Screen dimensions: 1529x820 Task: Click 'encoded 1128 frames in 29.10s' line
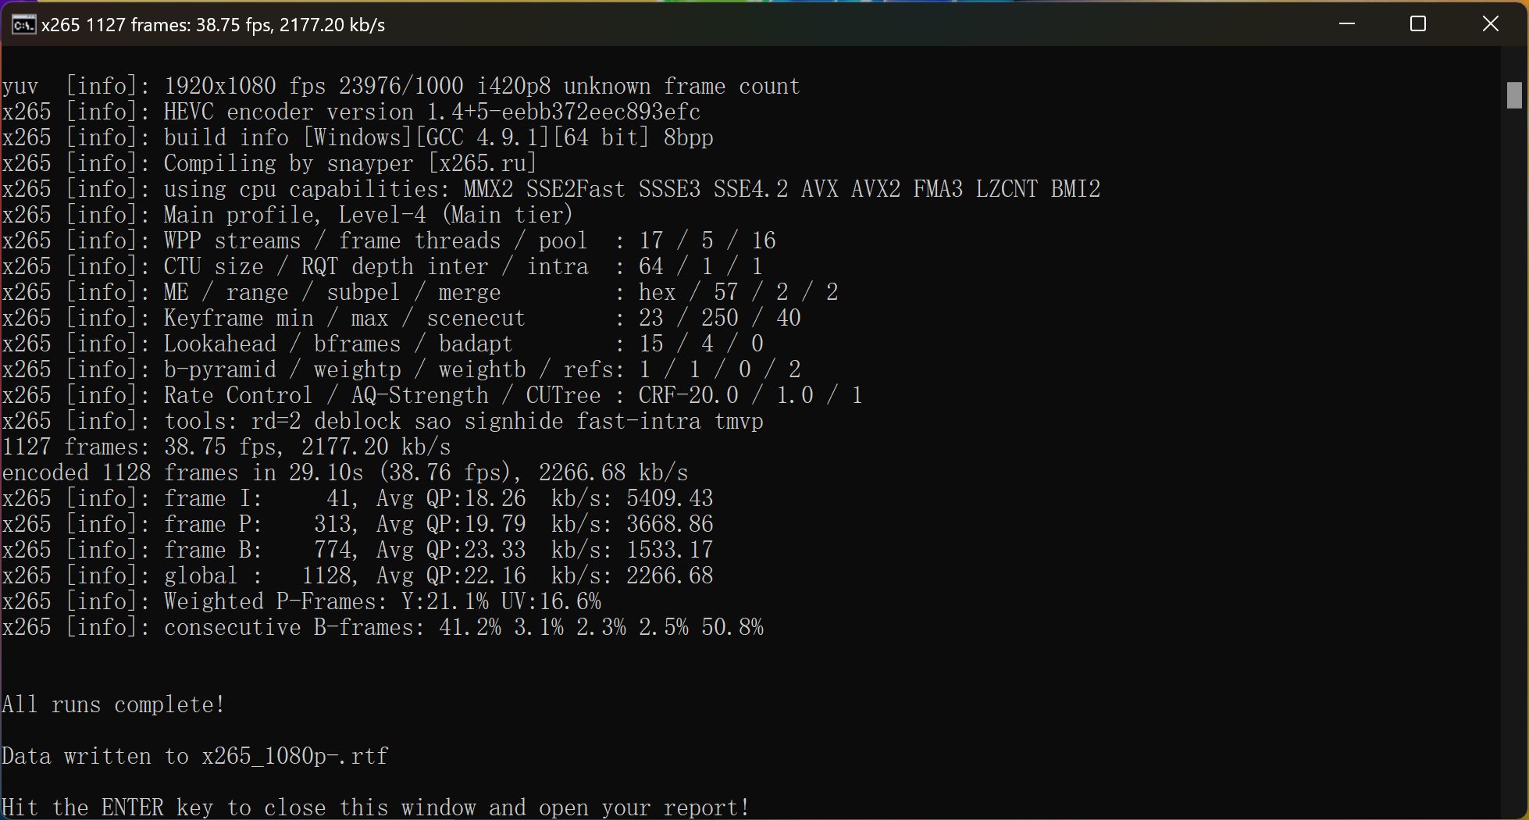(x=344, y=472)
